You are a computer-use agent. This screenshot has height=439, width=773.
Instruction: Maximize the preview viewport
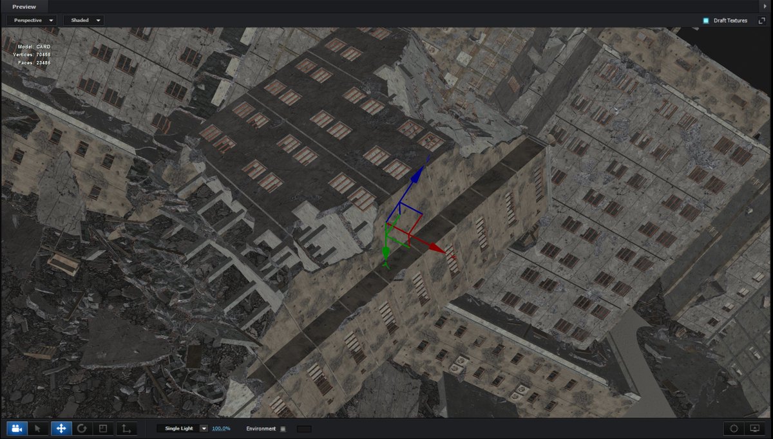[x=761, y=21]
